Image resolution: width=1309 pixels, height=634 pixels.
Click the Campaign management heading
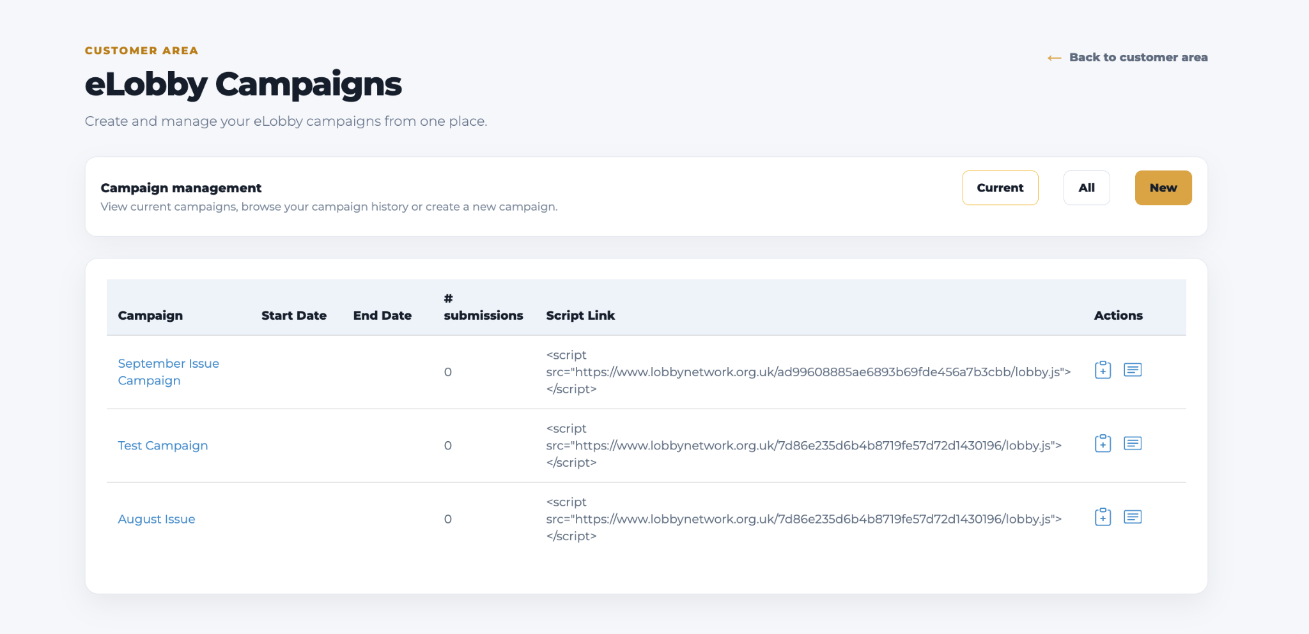coord(181,188)
